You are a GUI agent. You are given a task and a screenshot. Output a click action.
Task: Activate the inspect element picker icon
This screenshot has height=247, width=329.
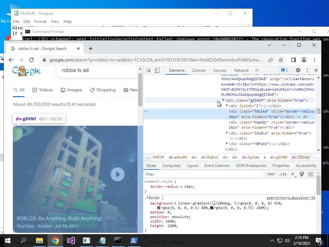148,70
